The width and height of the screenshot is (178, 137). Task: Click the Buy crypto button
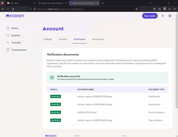click(x=150, y=16)
